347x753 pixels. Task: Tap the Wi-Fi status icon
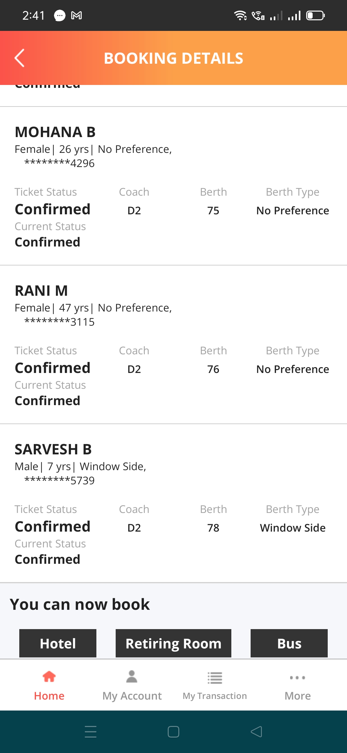click(x=240, y=15)
